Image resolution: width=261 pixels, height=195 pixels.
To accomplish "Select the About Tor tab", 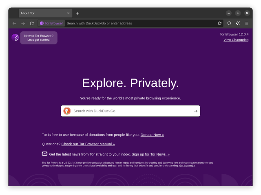I will tap(45, 13).
